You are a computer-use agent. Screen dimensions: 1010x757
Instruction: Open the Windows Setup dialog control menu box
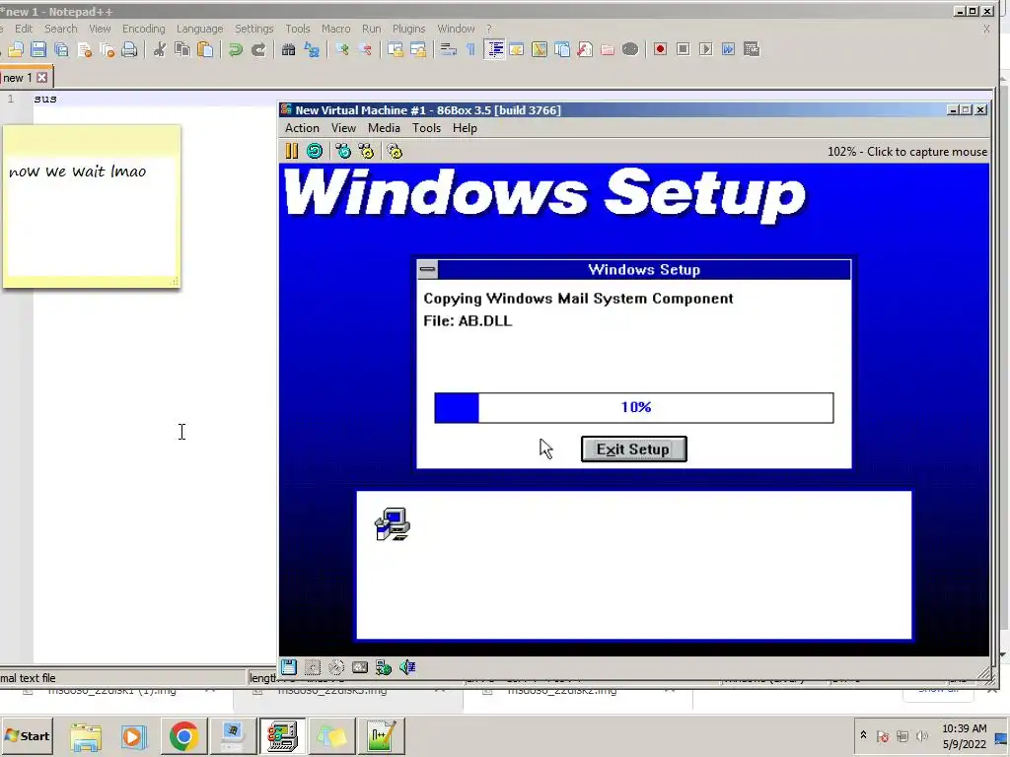click(x=428, y=270)
